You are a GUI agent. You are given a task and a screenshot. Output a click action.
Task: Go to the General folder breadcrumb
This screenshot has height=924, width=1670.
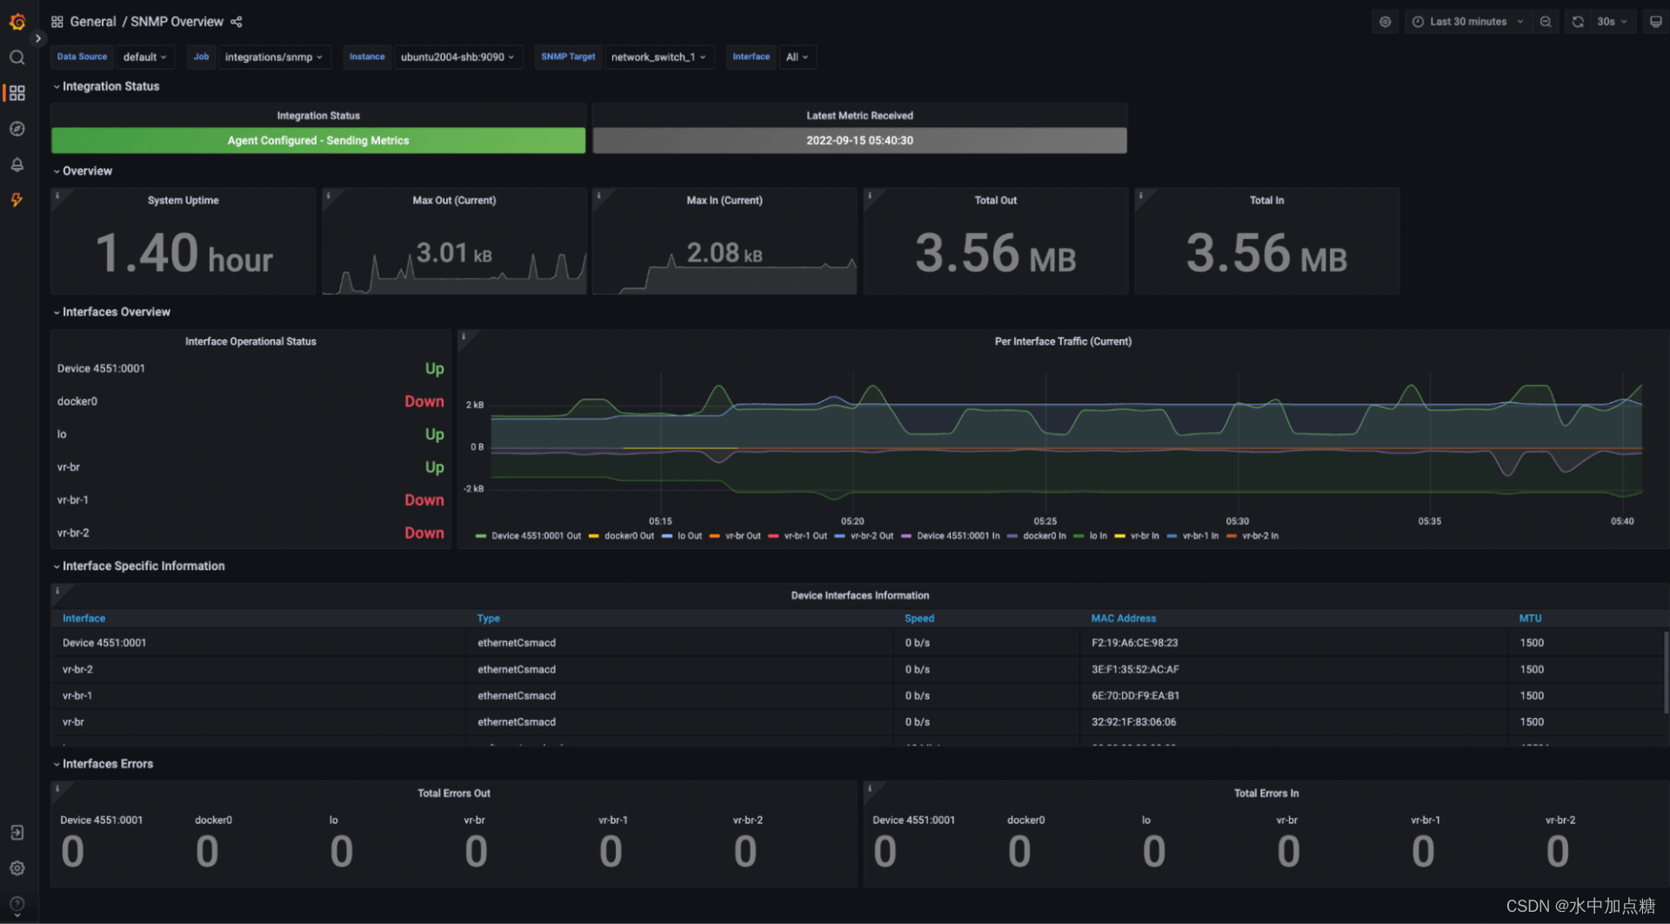click(92, 22)
